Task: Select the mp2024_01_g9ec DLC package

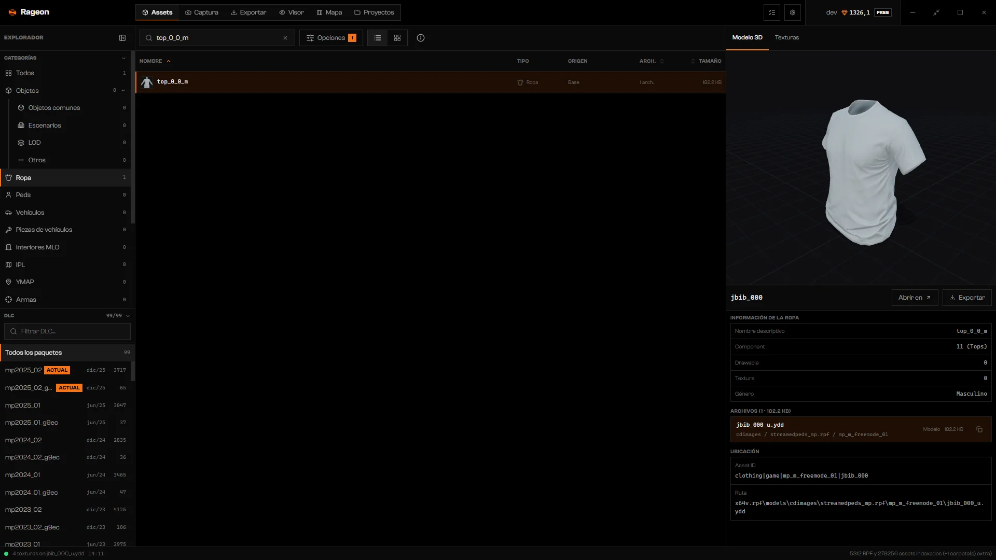Action: [65, 493]
